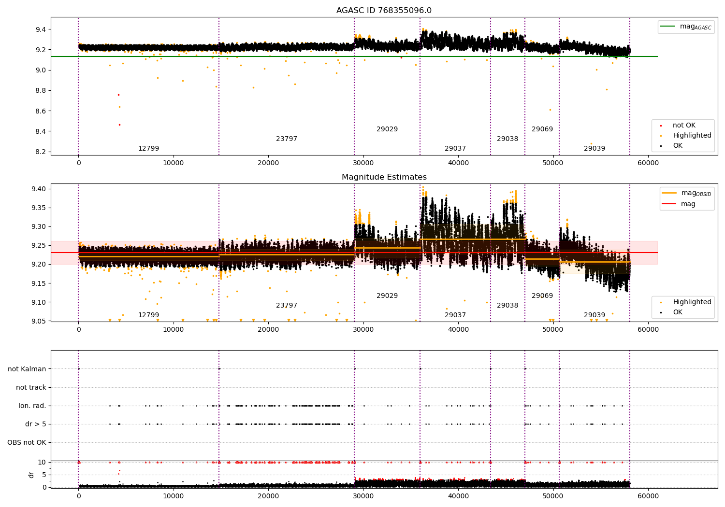The height and width of the screenshot is (507, 725).
Task: Click x tick 20000 in middle panel
Action: click(268, 330)
